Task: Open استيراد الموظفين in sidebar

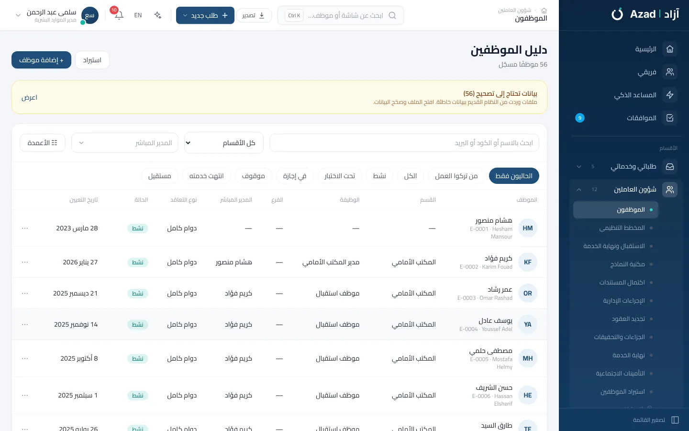Action: 622,392
